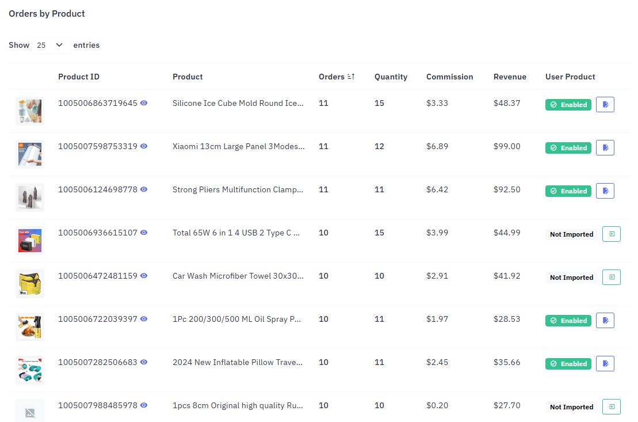Screen dimensions: 638x422
Task: Edit the Strong Pliers Multifunction Clamp product
Action: pos(605,191)
